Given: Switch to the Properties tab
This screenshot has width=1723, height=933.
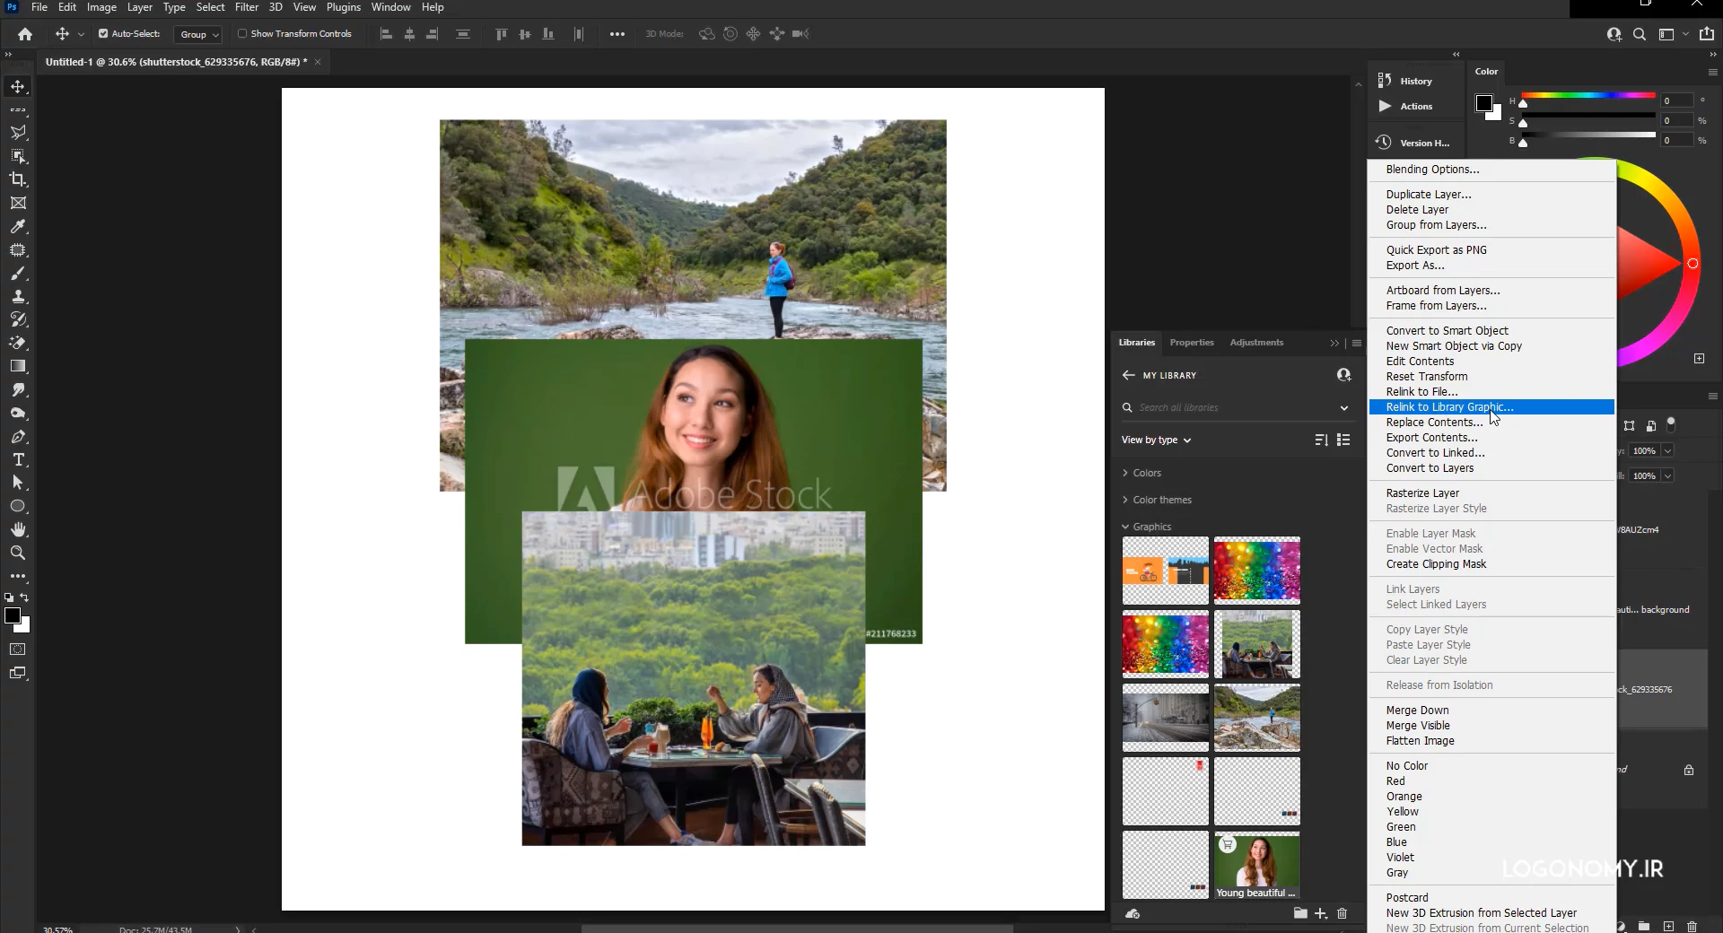Looking at the screenshot, I should [1191, 343].
